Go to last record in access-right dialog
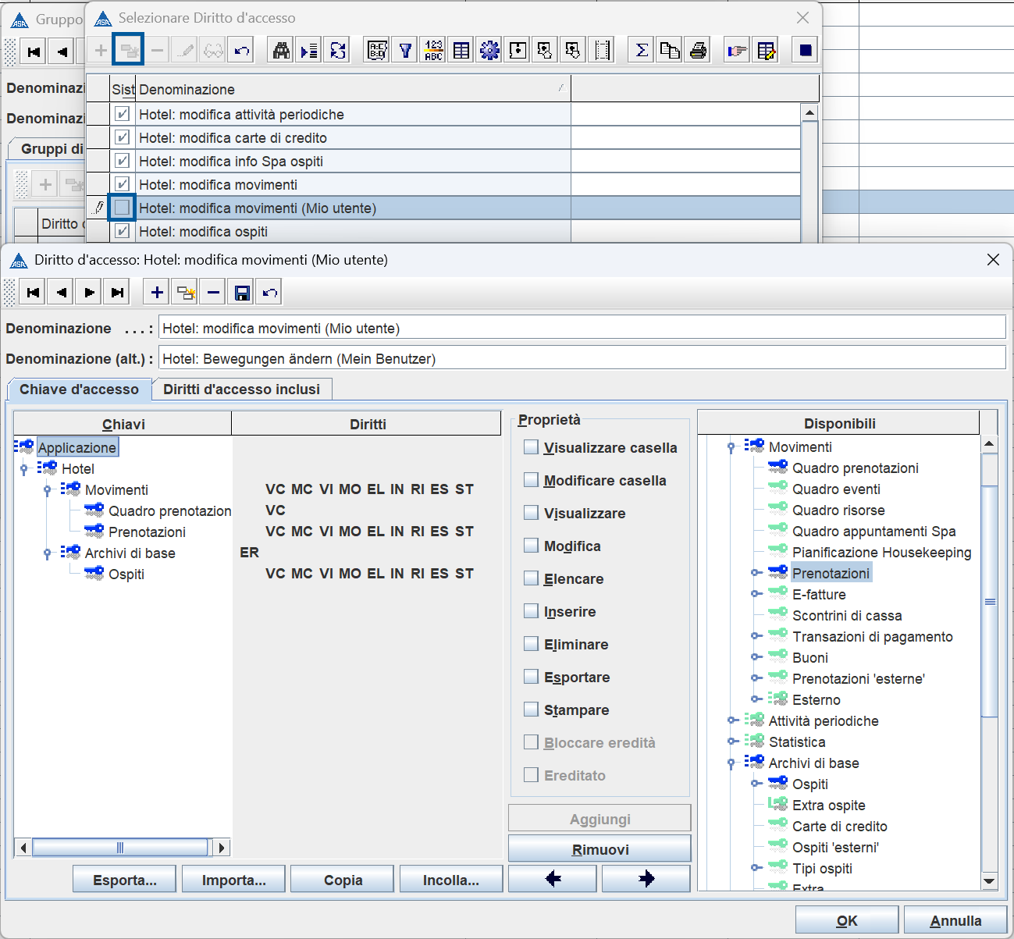Screen dimensions: 1014x939 (118, 293)
